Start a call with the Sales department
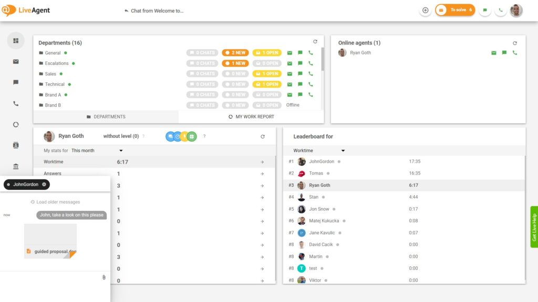538x302 pixels. coord(311,73)
